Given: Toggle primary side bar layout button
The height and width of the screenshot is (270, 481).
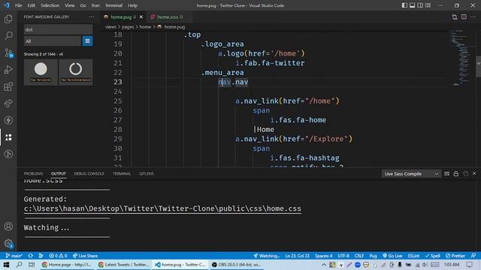Looking at the screenshot, I should pos(404,5).
